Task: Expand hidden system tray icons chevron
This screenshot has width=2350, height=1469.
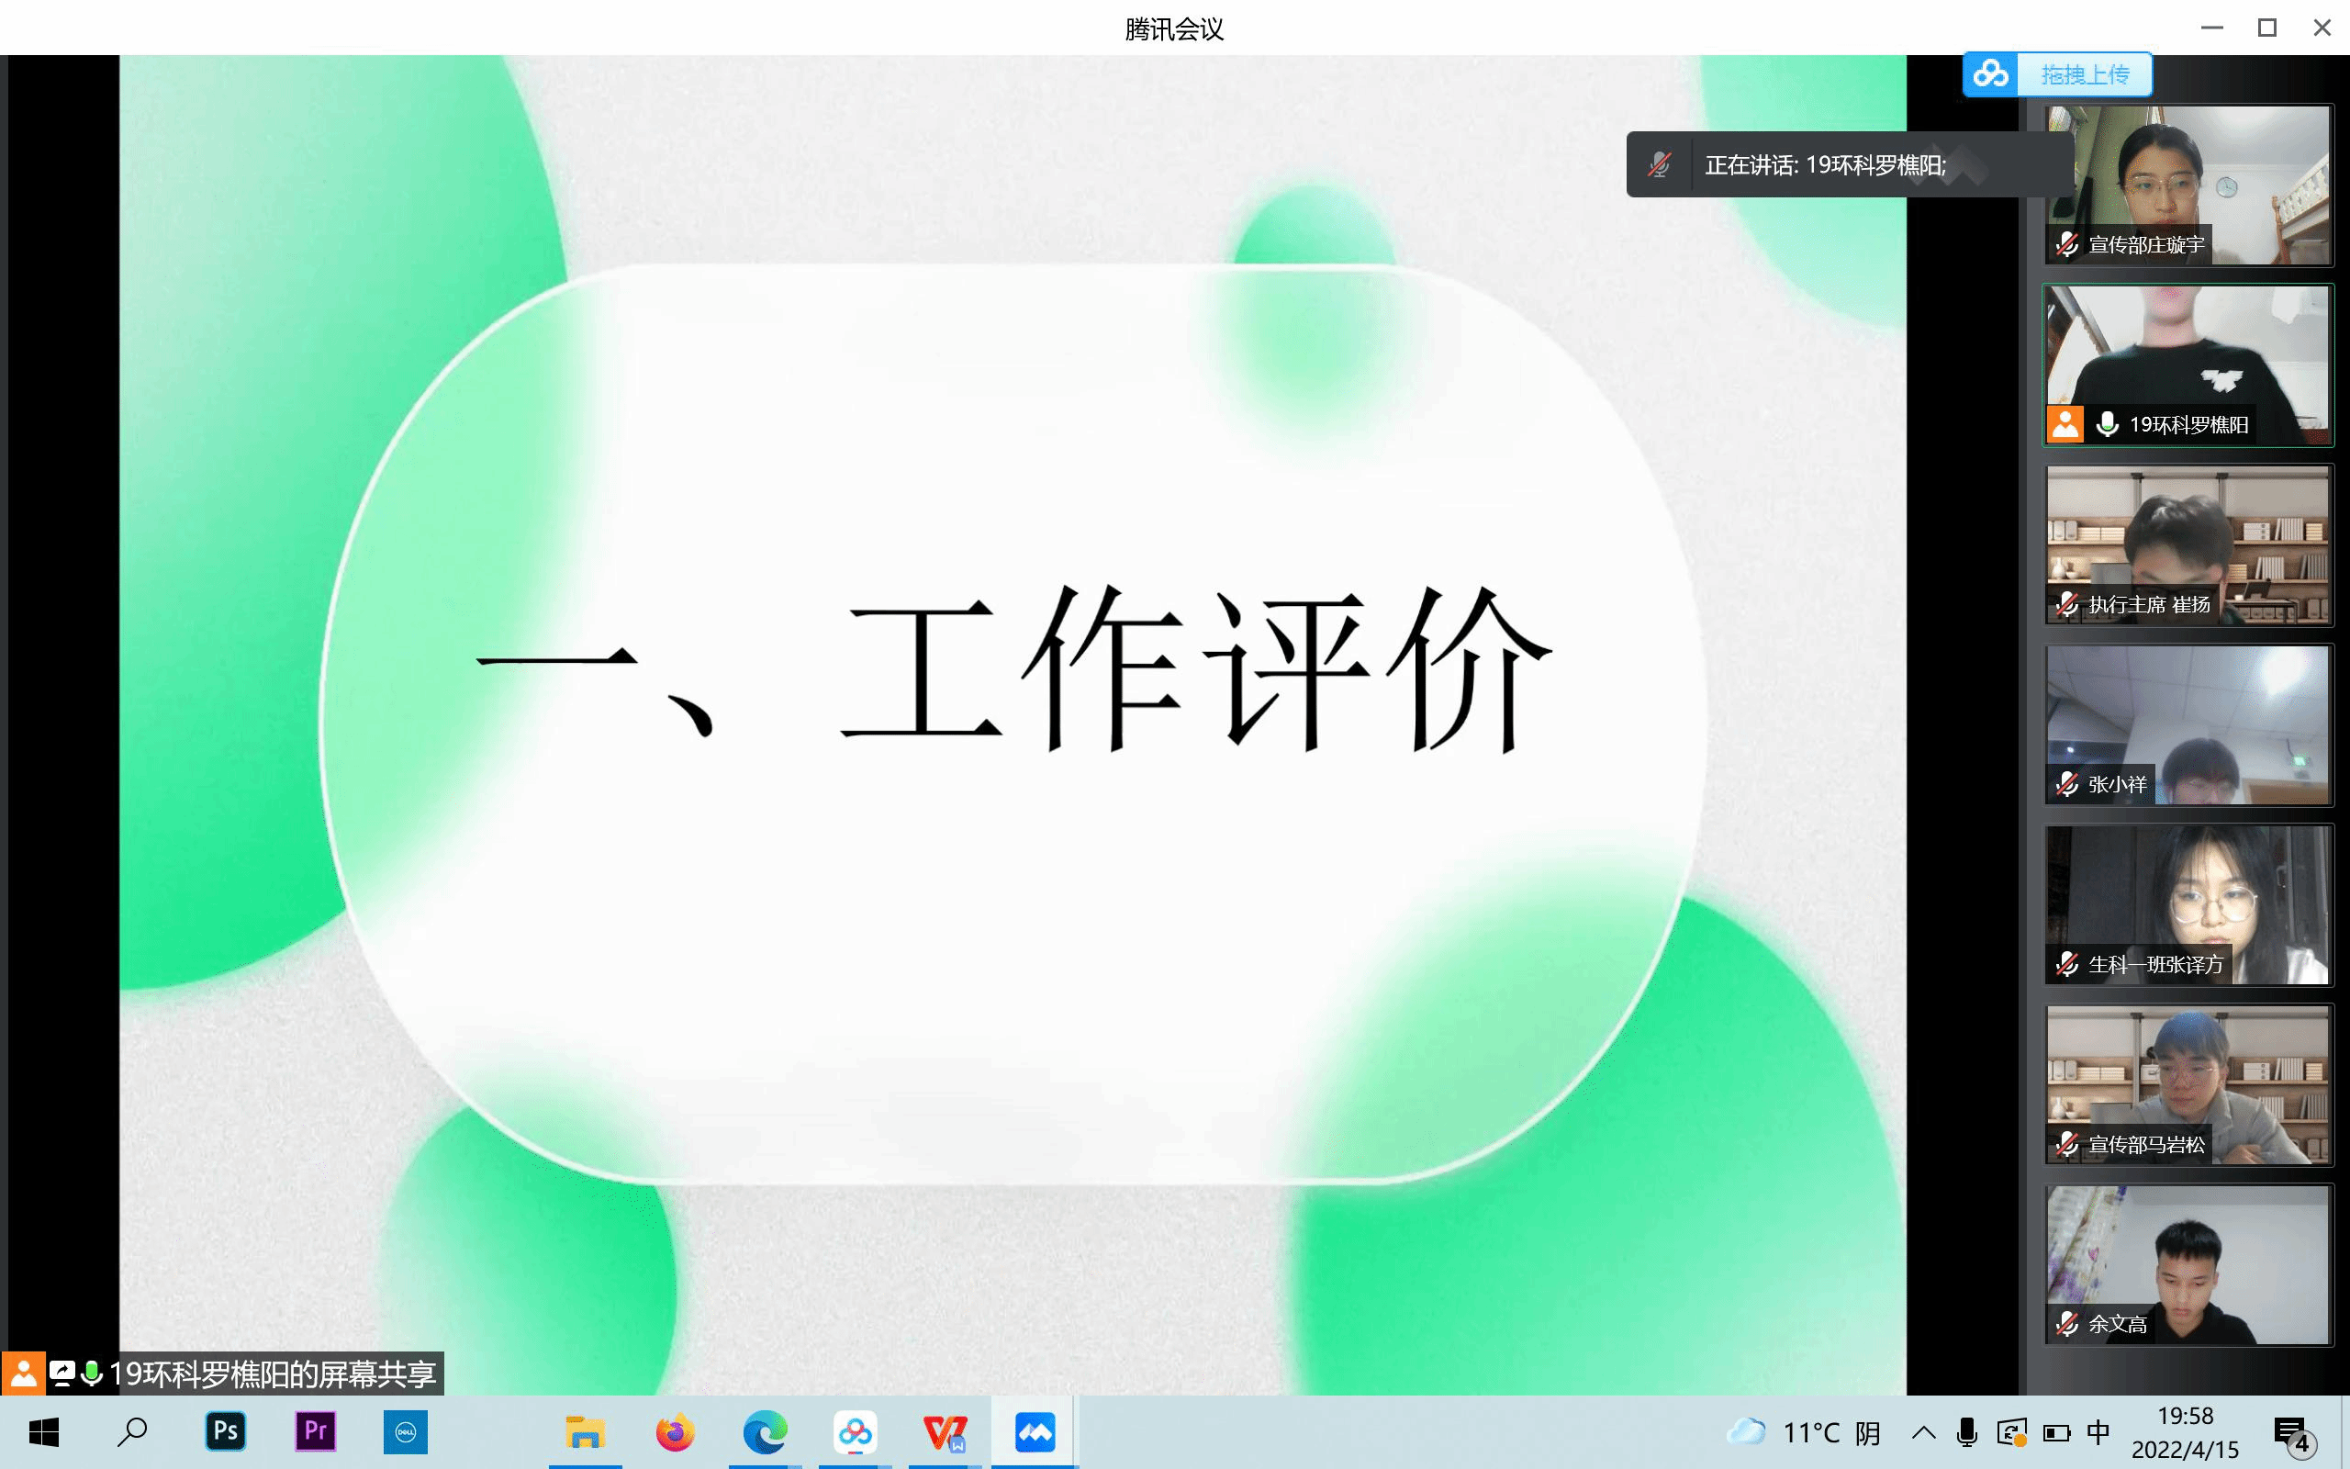Action: click(x=1923, y=1432)
